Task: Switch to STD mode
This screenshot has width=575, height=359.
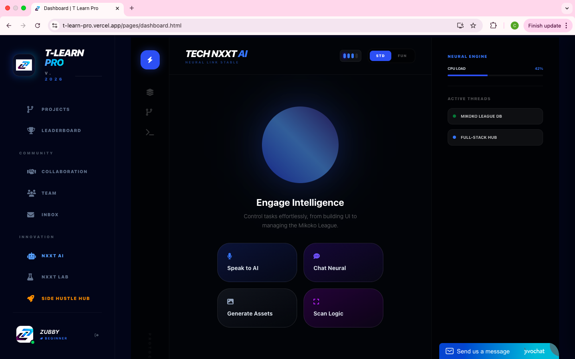Action: click(381, 56)
